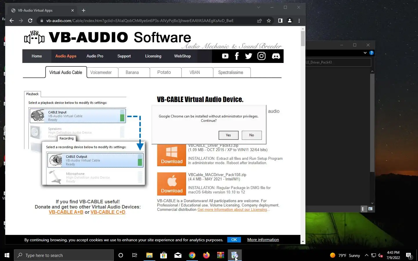Open the notification center icon
Image resolution: width=418 pixels, height=261 pixels.
click(x=409, y=255)
